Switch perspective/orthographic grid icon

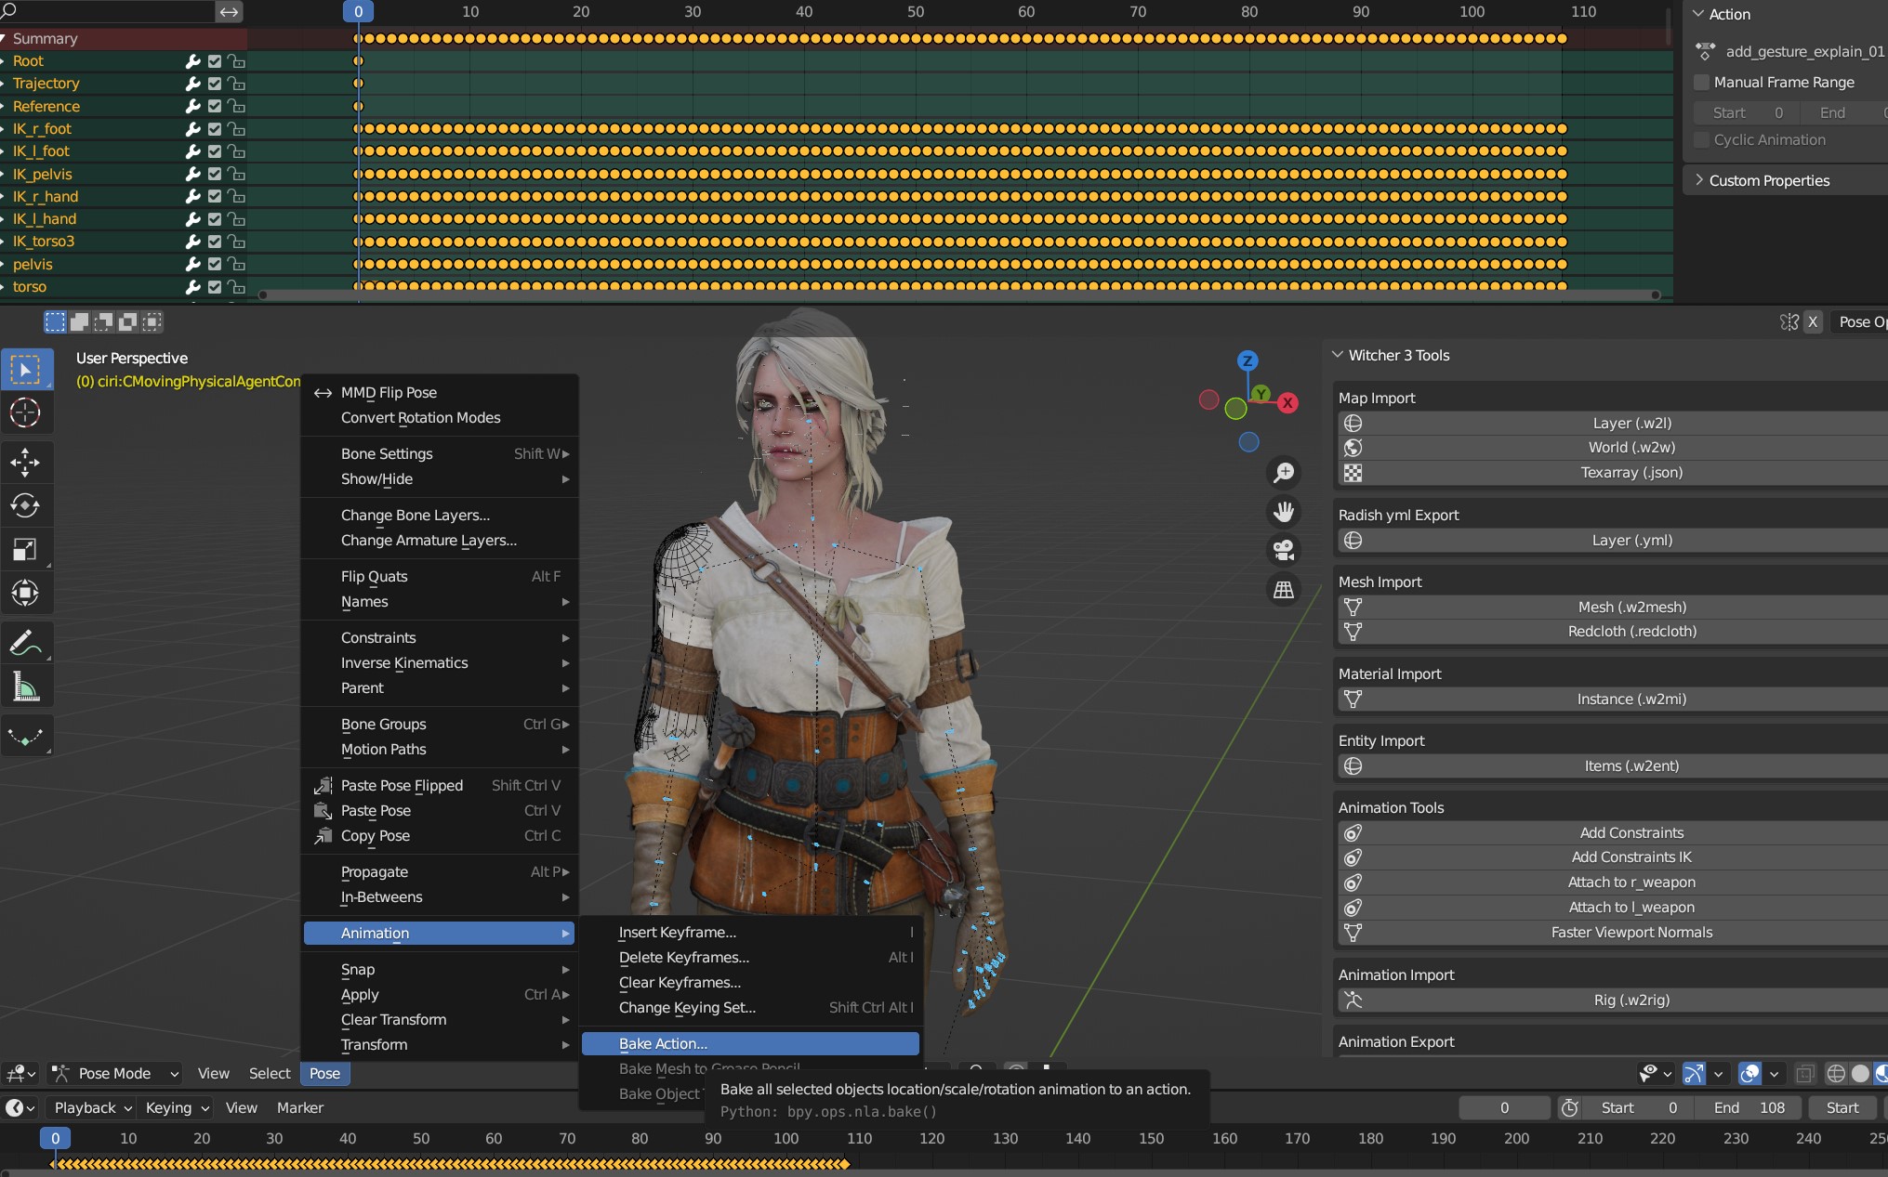[x=1284, y=589]
